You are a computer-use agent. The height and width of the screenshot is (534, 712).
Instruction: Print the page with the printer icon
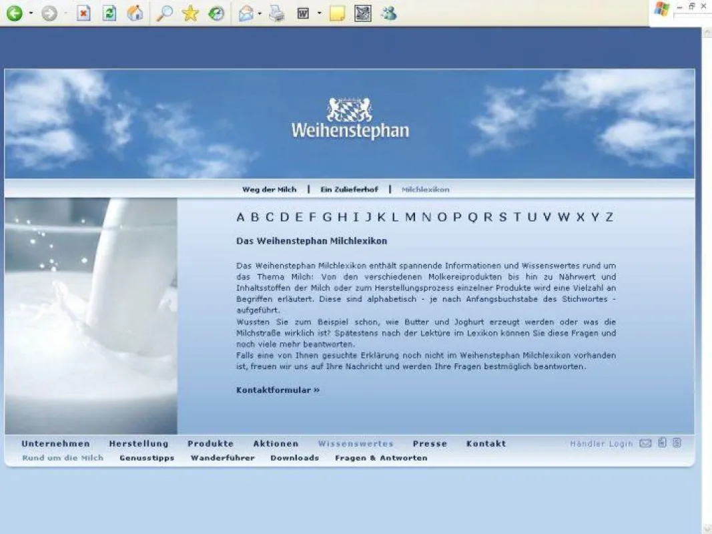[x=276, y=13]
